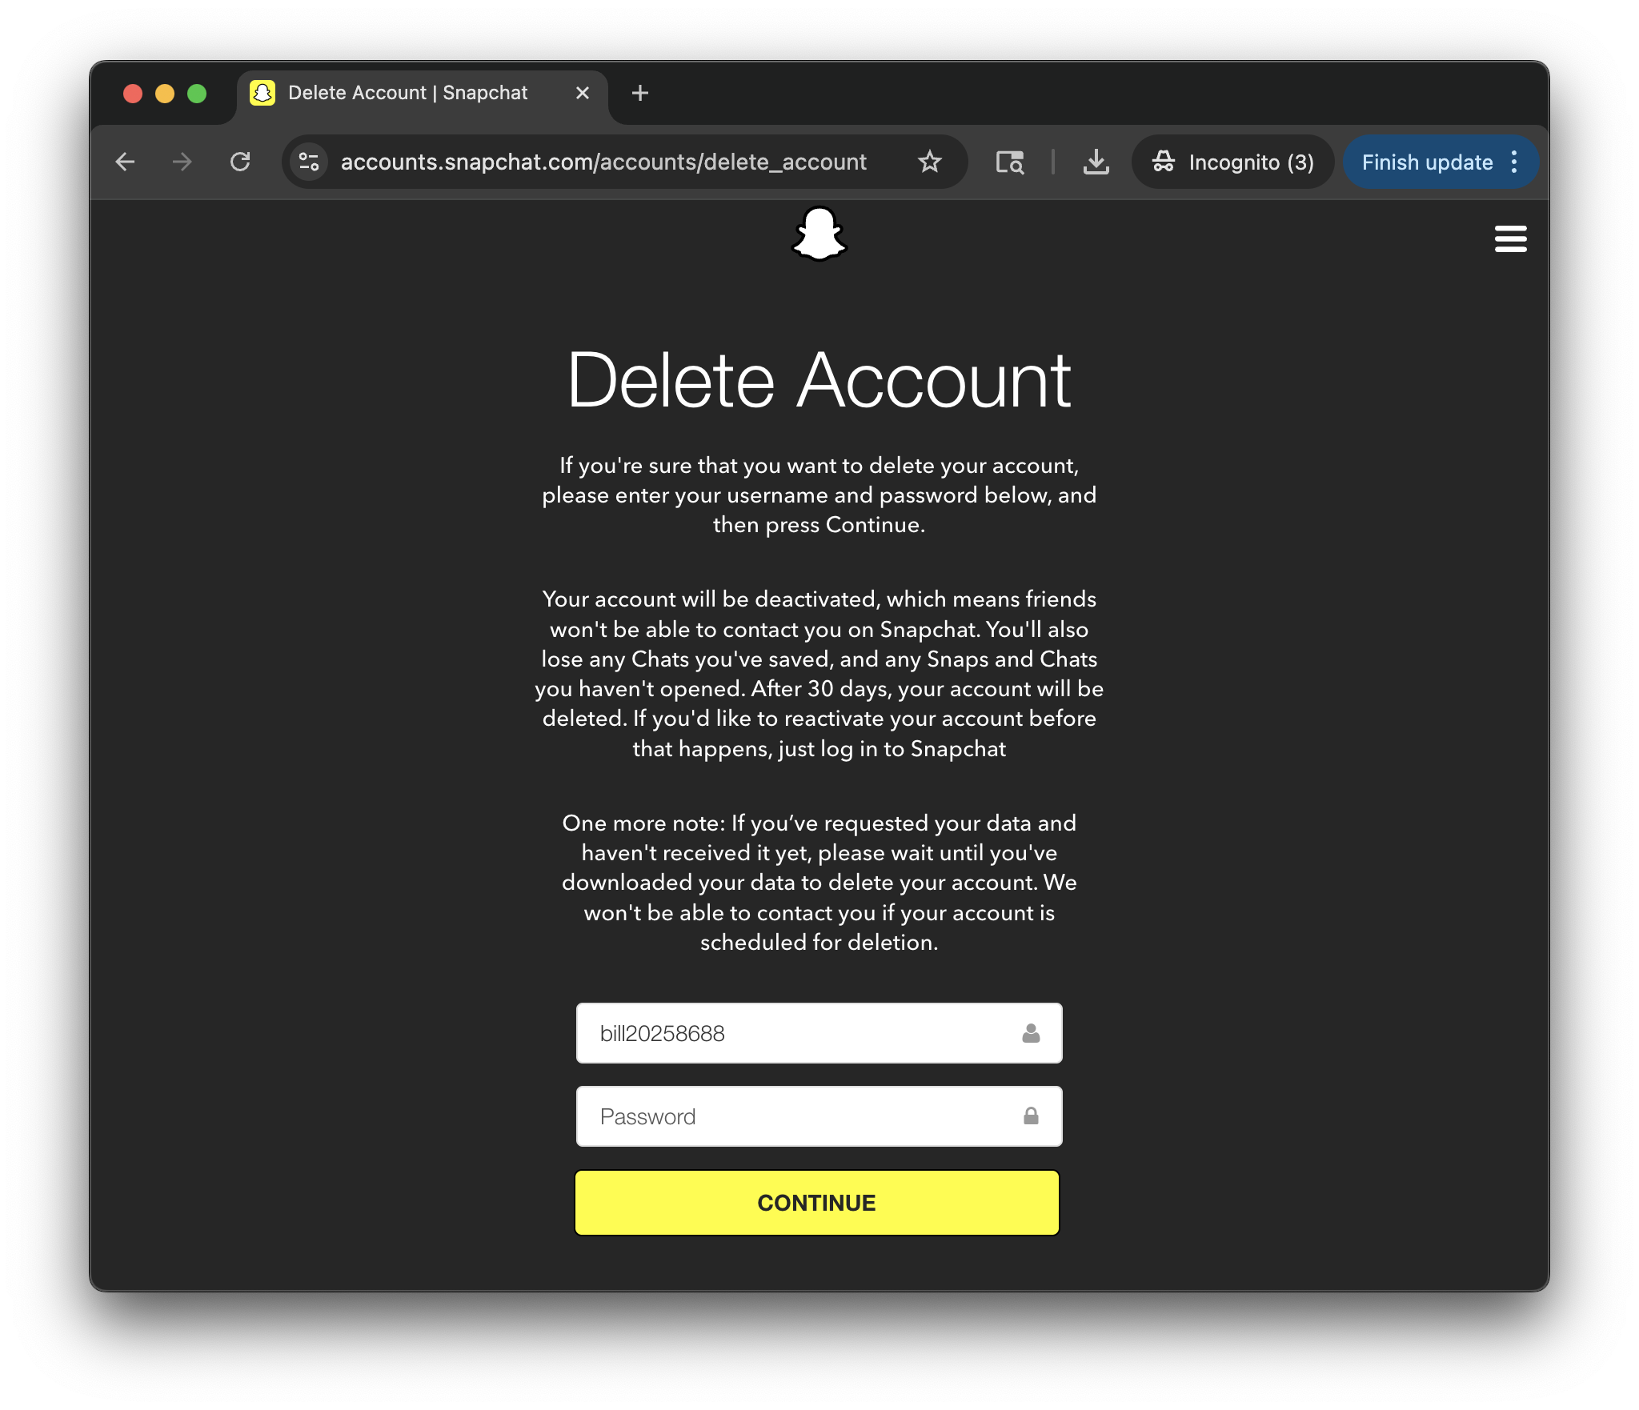
Task: Close the Delete Account tab
Action: [583, 93]
